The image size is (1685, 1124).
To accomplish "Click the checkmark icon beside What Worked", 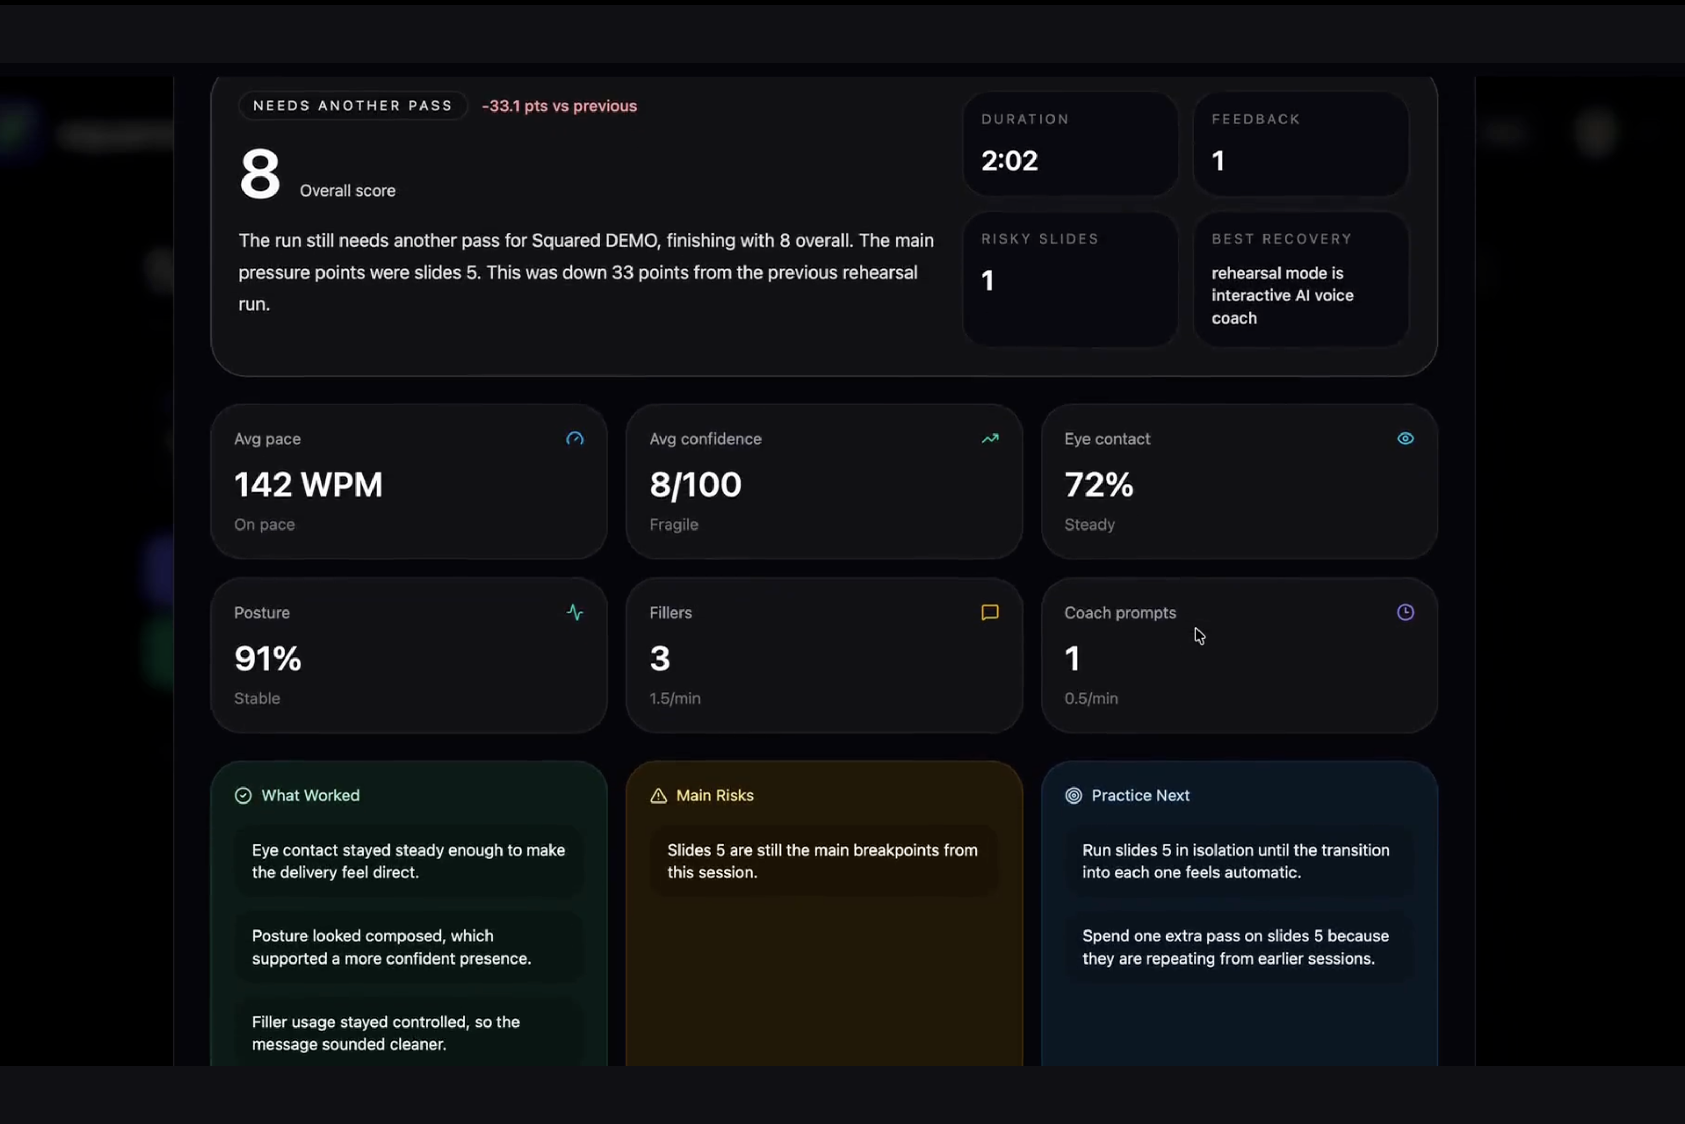I will point(243,796).
